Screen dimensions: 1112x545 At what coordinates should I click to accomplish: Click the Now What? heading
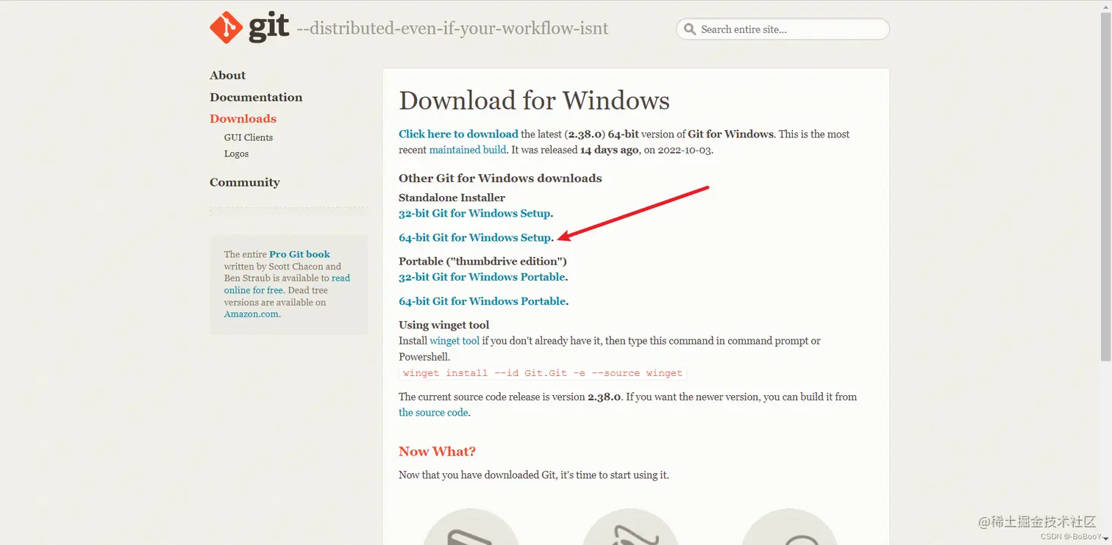[x=437, y=452]
